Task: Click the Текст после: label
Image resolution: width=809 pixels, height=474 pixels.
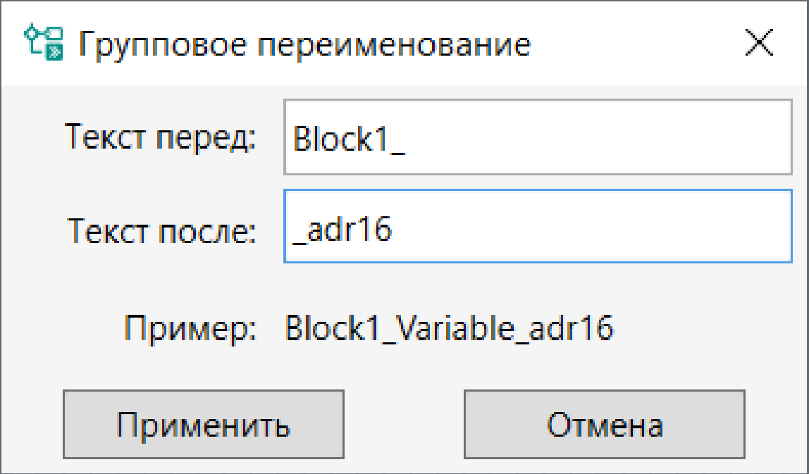Action: click(161, 230)
